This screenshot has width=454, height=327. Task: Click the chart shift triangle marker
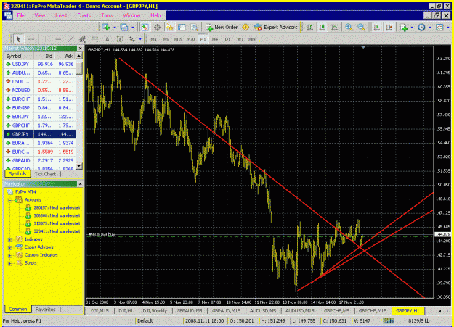point(363,47)
